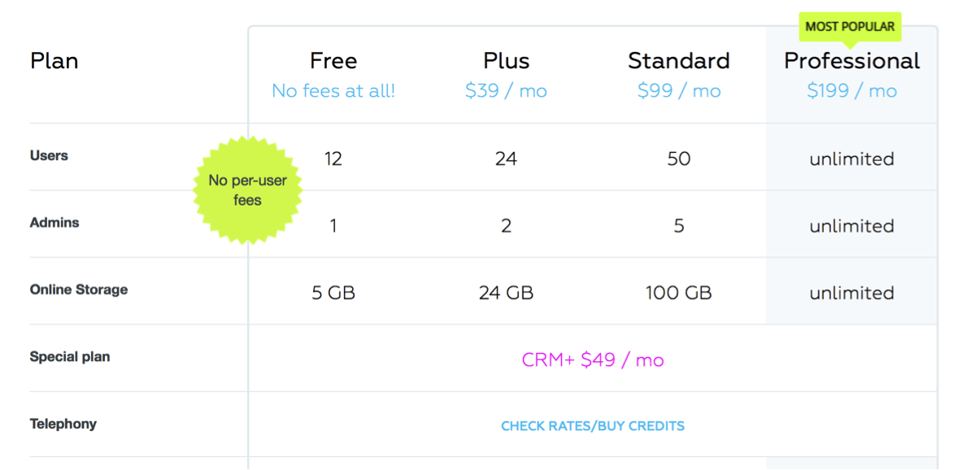The image size is (958, 470).
Task: Click the Special plan row label
Action: click(70, 357)
